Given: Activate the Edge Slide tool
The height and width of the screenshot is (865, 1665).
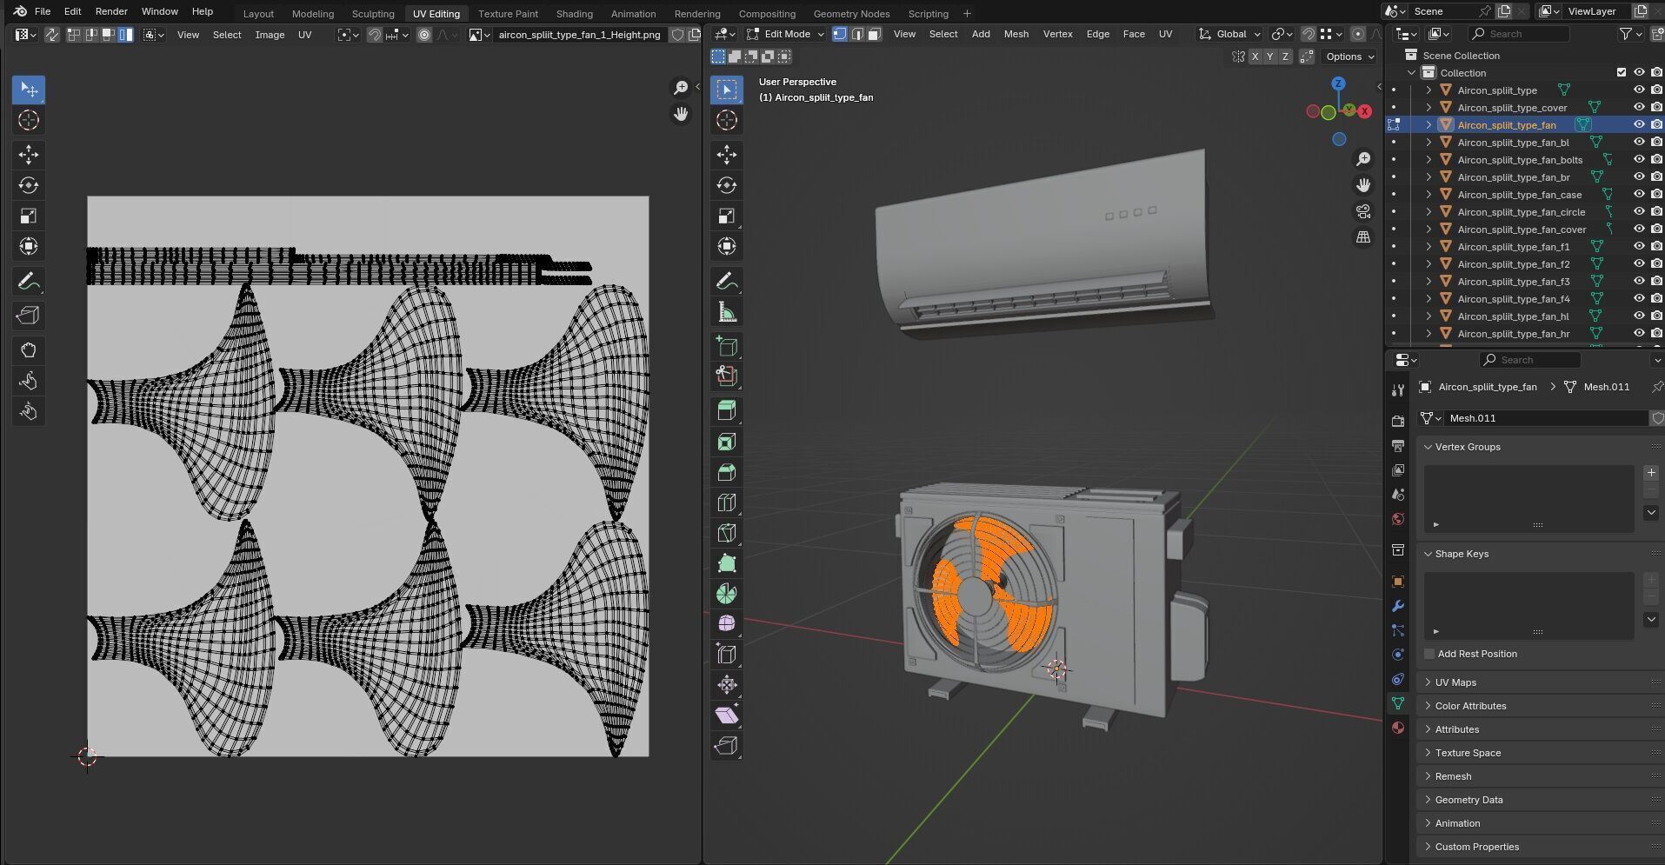Looking at the screenshot, I should coord(727,655).
